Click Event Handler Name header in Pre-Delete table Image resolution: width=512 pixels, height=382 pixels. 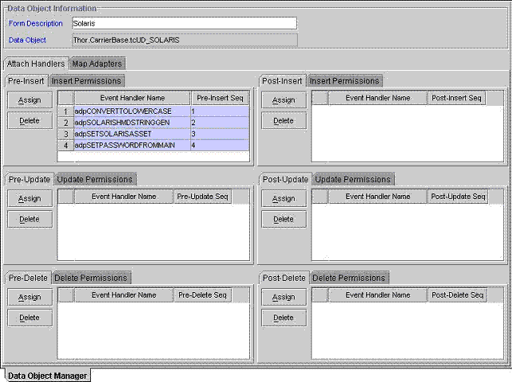123,295
